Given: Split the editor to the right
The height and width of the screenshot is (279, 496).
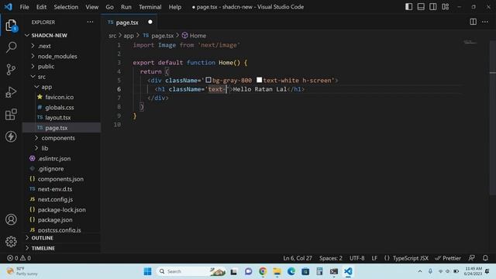Looking at the screenshot, I should coord(473,22).
